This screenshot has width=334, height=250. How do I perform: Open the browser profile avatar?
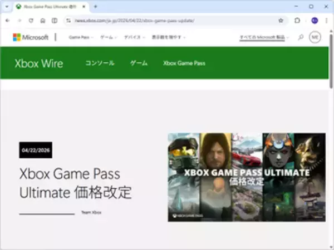tap(315, 21)
